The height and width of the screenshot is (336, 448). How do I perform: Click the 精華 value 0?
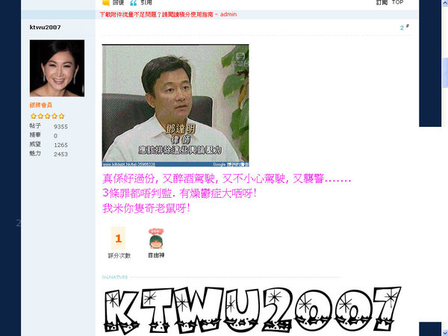55,136
